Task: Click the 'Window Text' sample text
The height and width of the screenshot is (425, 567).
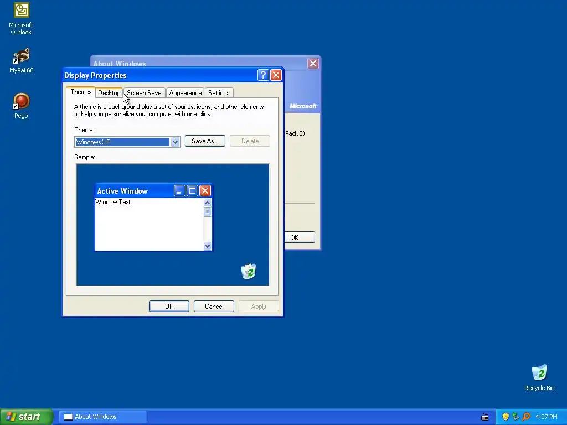Action: (x=113, y=202)
